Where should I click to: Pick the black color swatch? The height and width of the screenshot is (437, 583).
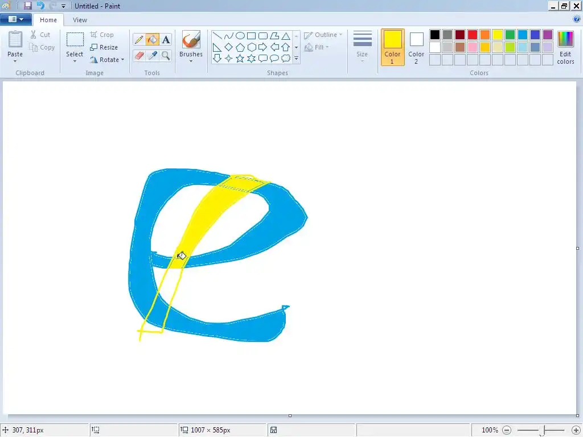pyautogui.click(x=435, y=35)
